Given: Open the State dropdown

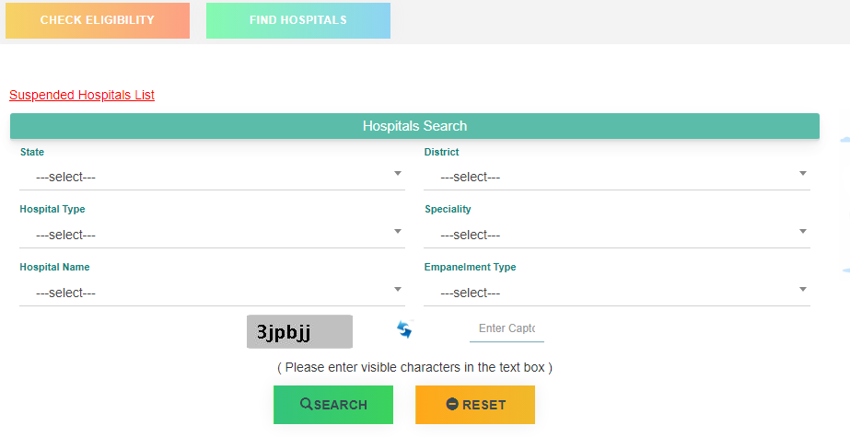Looking at the screenshot, I should pos(212,177).
